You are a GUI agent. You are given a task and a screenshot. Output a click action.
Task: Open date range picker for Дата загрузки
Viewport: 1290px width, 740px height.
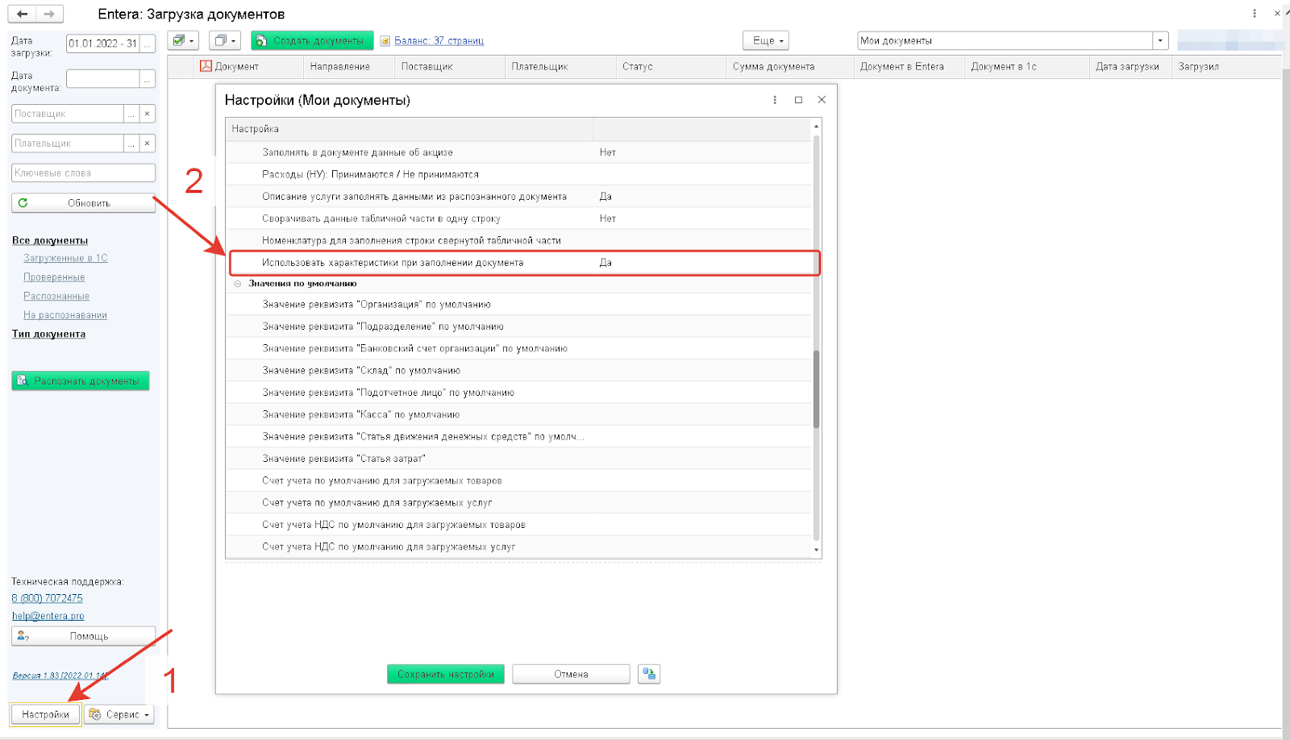(x=147, y=44)
